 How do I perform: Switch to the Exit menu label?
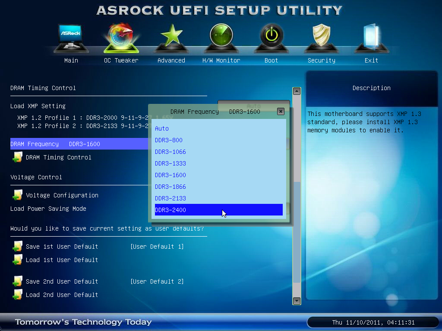tap(371, 60)
